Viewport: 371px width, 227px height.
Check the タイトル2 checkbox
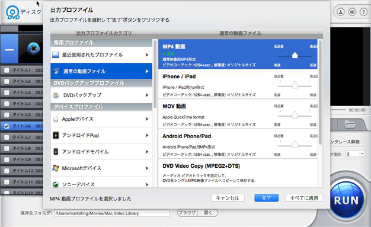7,81
